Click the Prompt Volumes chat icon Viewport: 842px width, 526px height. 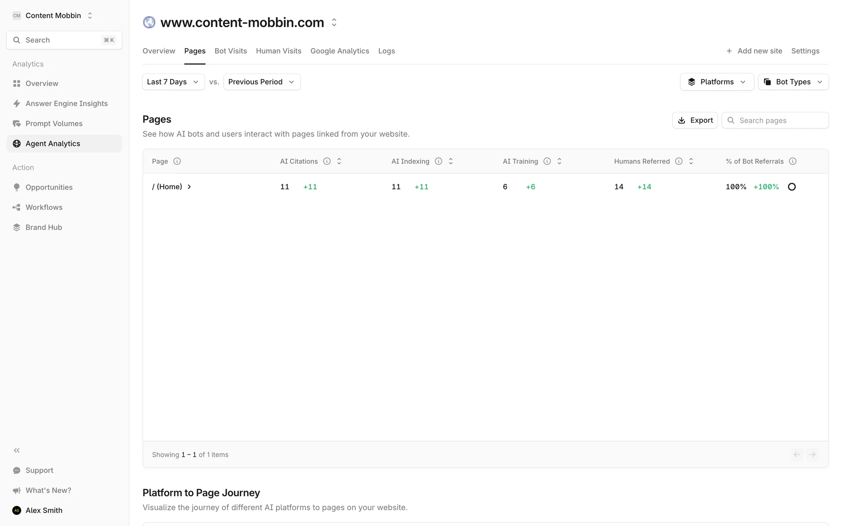[x=17, y=124]
